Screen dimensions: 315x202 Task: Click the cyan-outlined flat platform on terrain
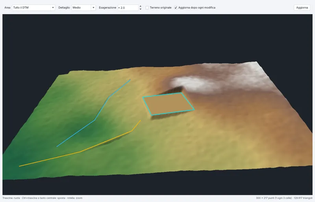coord(169,104)
